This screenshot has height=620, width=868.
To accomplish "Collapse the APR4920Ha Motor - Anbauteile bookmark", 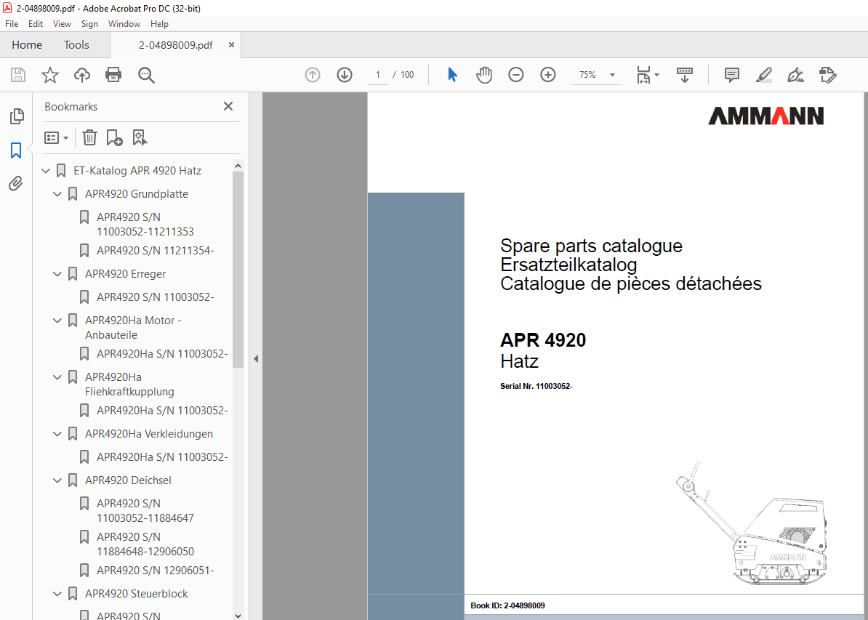I will click(57, 321).
